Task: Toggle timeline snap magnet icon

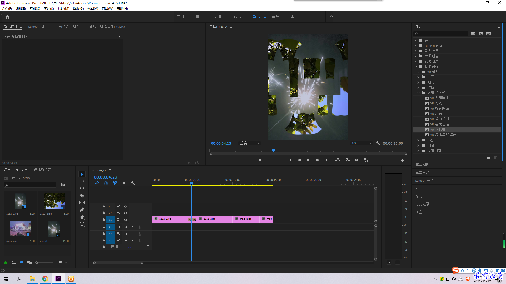Action: pos(106,183)
